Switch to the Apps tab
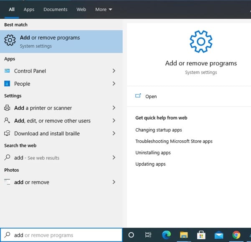 point(29,10)
